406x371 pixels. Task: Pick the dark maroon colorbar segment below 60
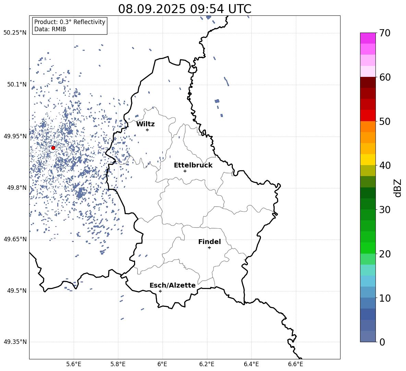[368, 82]
